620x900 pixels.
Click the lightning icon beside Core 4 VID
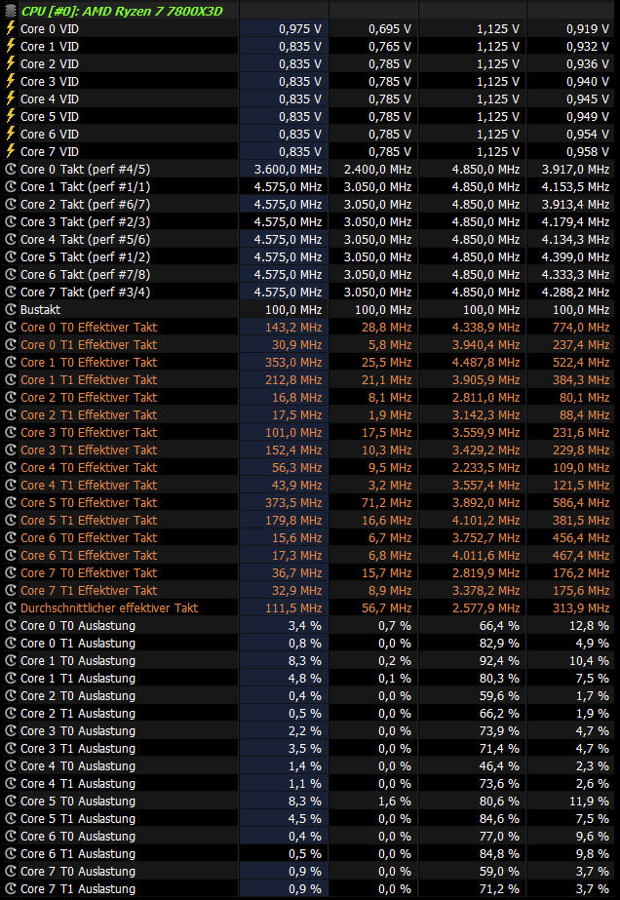click(x=10, y=98)
